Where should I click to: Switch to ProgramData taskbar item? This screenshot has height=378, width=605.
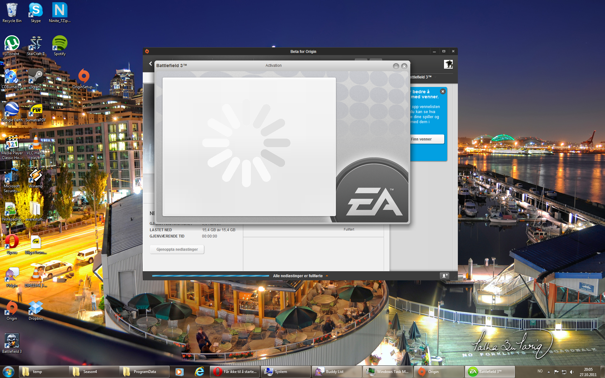coord(145,372)
